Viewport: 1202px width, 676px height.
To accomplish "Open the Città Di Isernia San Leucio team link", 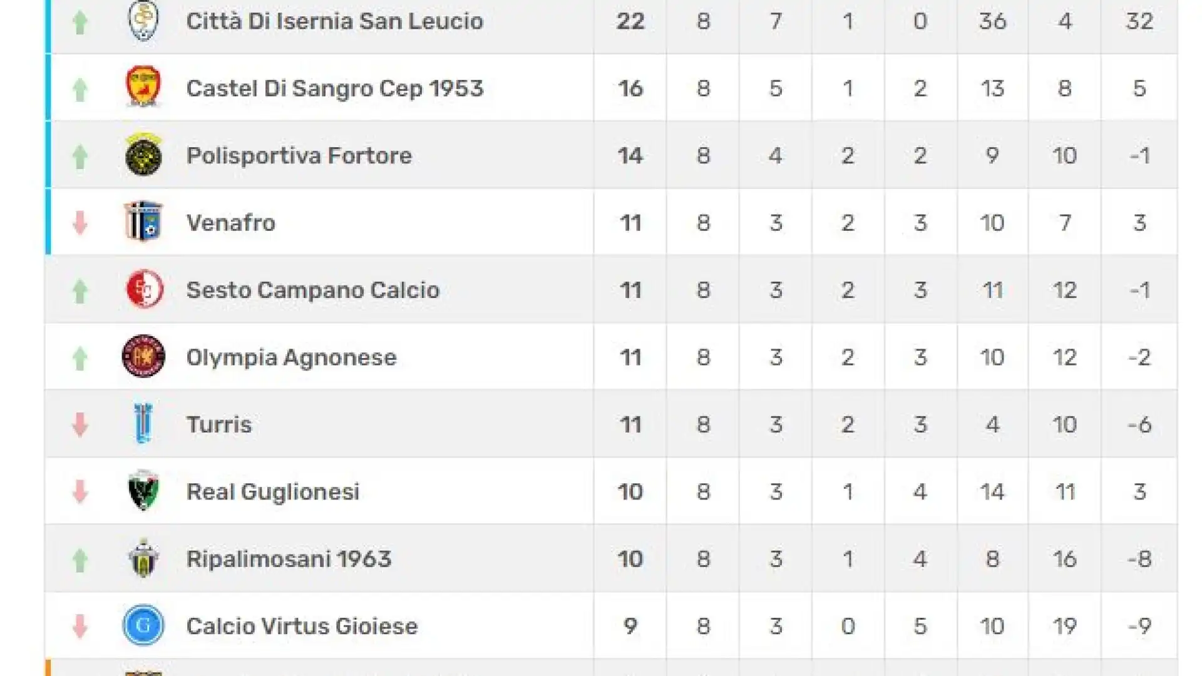I will tap(334, 21).
